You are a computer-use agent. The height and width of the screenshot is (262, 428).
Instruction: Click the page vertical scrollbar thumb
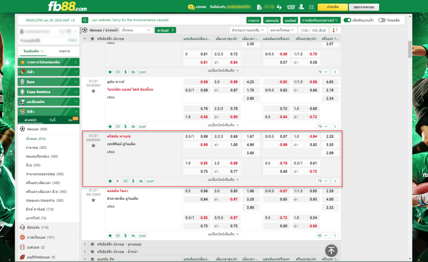[x=410, y=50]
